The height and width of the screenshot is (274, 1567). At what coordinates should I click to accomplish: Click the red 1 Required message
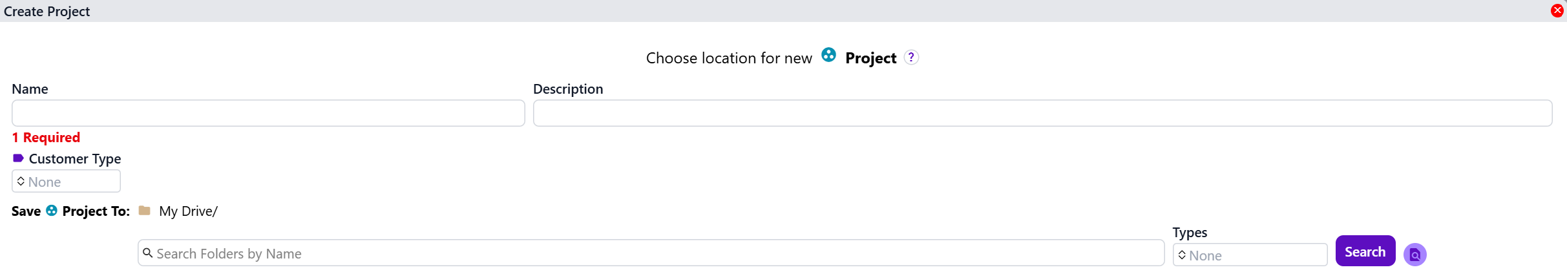coord(46,138)
